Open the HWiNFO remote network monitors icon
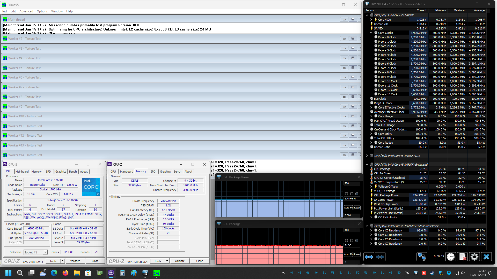Viewport: 497px width, 279px height. pyautogui.click(x=422, y=257)
